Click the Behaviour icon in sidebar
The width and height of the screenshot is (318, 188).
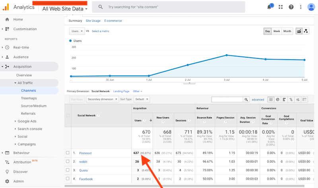[7, 153]
